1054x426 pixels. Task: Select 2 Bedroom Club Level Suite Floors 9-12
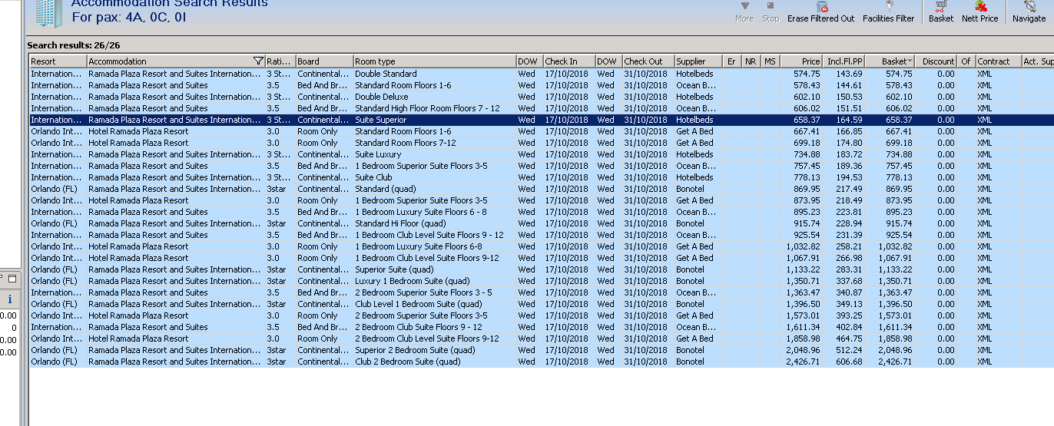tap(542, 338)
